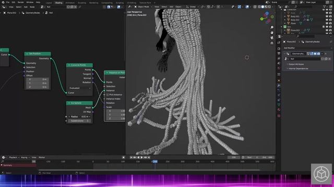Open the Output properties tab
Image resolution: width=334 pixels, height=187 pixels.
point(279,54)
